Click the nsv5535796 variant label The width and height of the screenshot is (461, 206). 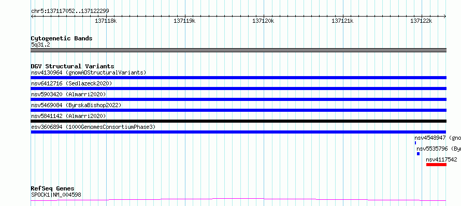pos(439,149)
